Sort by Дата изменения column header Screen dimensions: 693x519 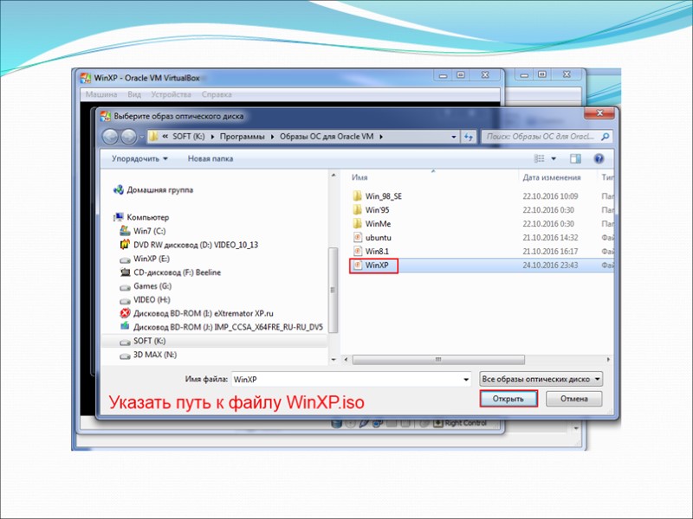552,177
